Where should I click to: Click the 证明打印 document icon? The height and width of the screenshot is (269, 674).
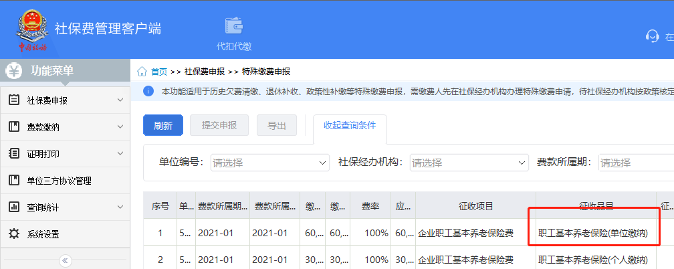(x=13, y=154)
